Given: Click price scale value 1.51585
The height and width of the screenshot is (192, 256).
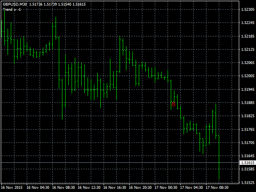Looking at the screenshot, I should (248, 169).
